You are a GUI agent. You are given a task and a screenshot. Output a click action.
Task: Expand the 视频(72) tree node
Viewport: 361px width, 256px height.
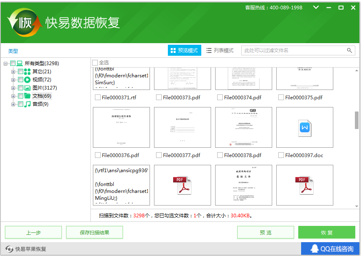pyautogui.click(x=13, y=80)
